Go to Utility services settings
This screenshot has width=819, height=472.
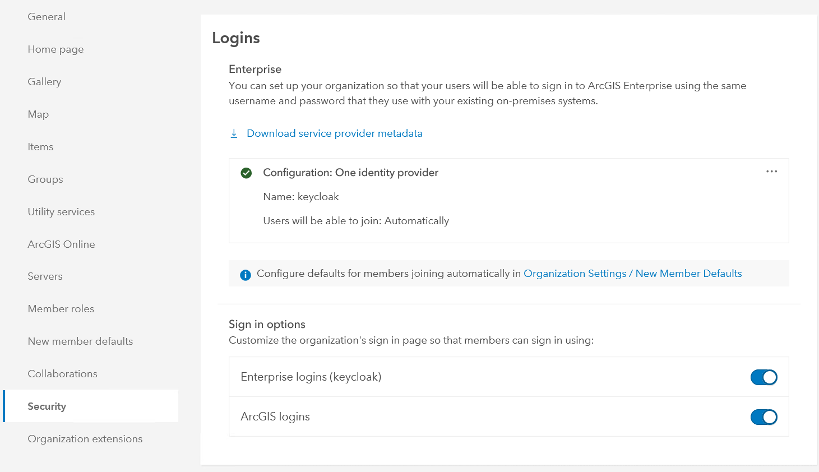pyautogui.click(x=61, y=211)
